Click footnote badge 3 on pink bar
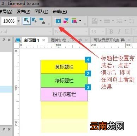137x136 pixels. tap(88, 87)
